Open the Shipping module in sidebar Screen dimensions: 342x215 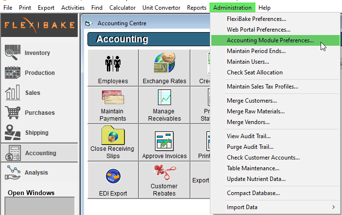tap(39, 133)
